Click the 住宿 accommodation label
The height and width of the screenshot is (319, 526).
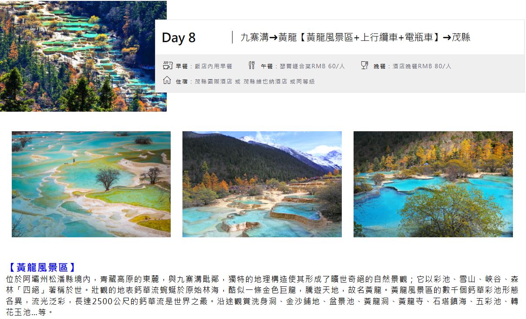click(182, 81)
